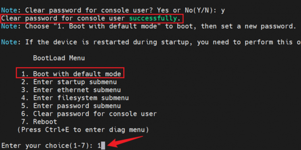Screen dimensions: 301x150
Task: Click the "Clear password for console user" result line
Action: (91, 18)
